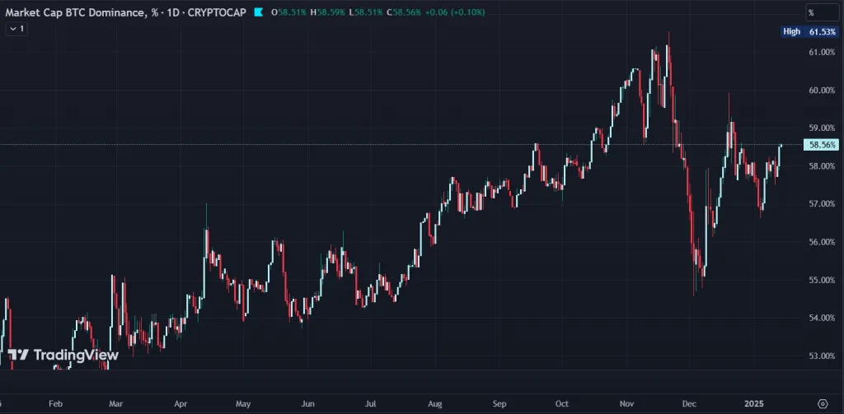This screenshot has width=844, height=414.
Task: Open the % unit selector on price scale
Action: coord(821,12)
